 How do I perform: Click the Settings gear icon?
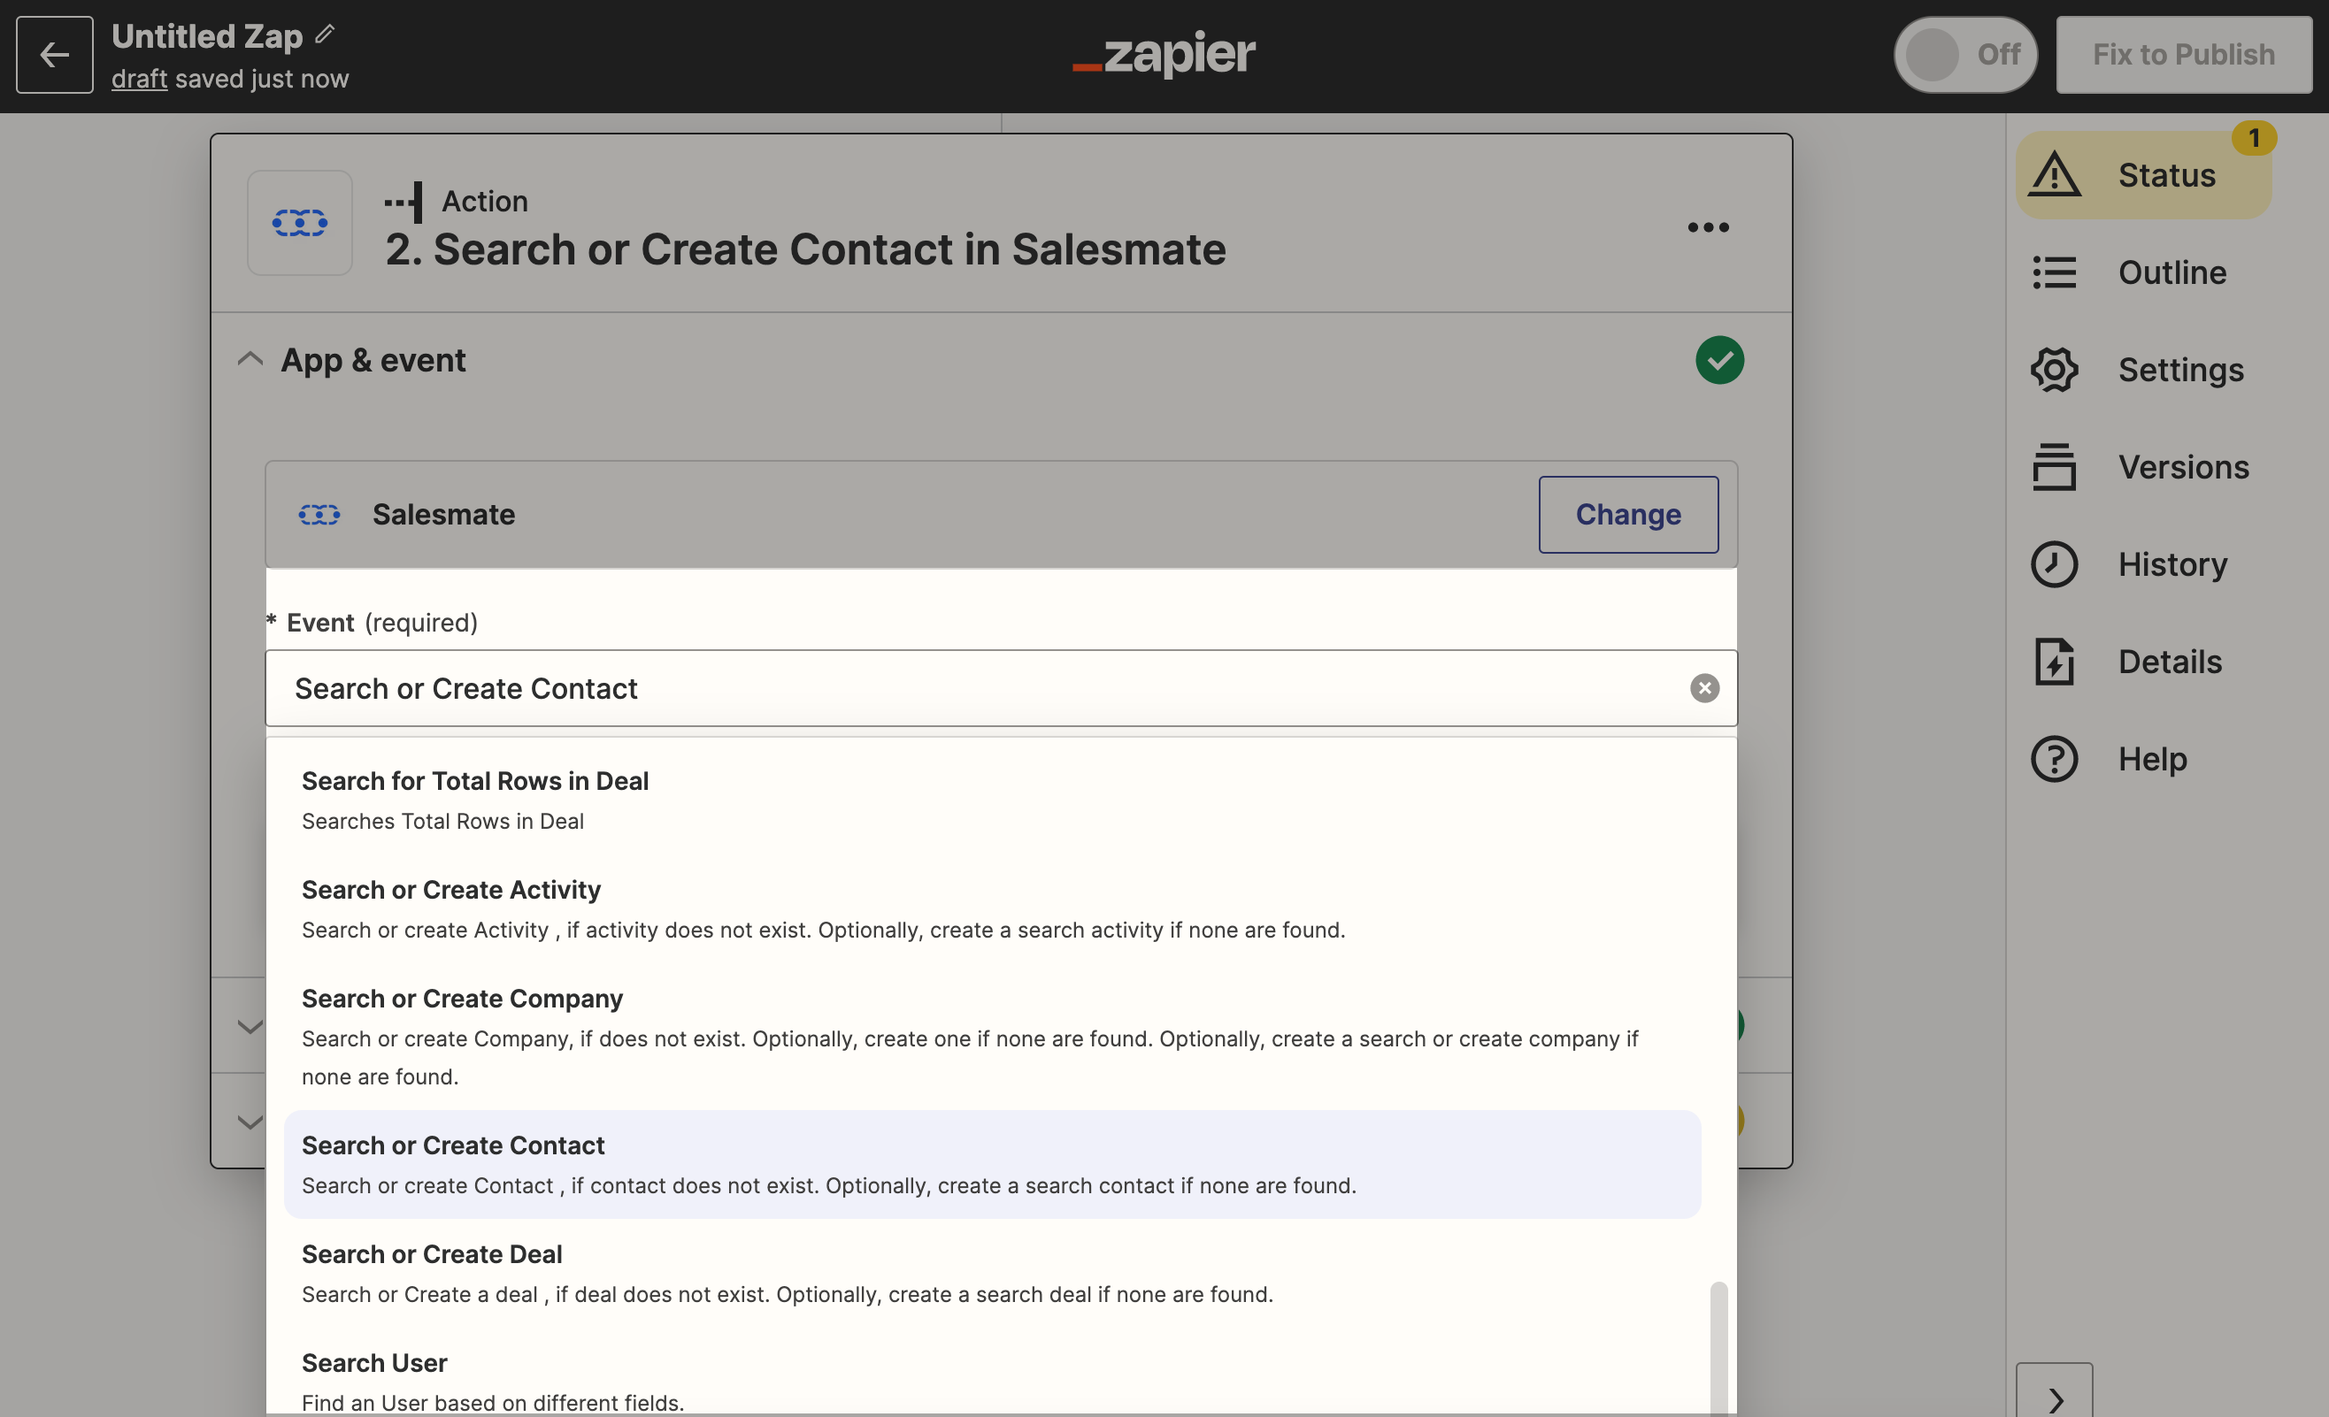click(x=2055, y=370)
